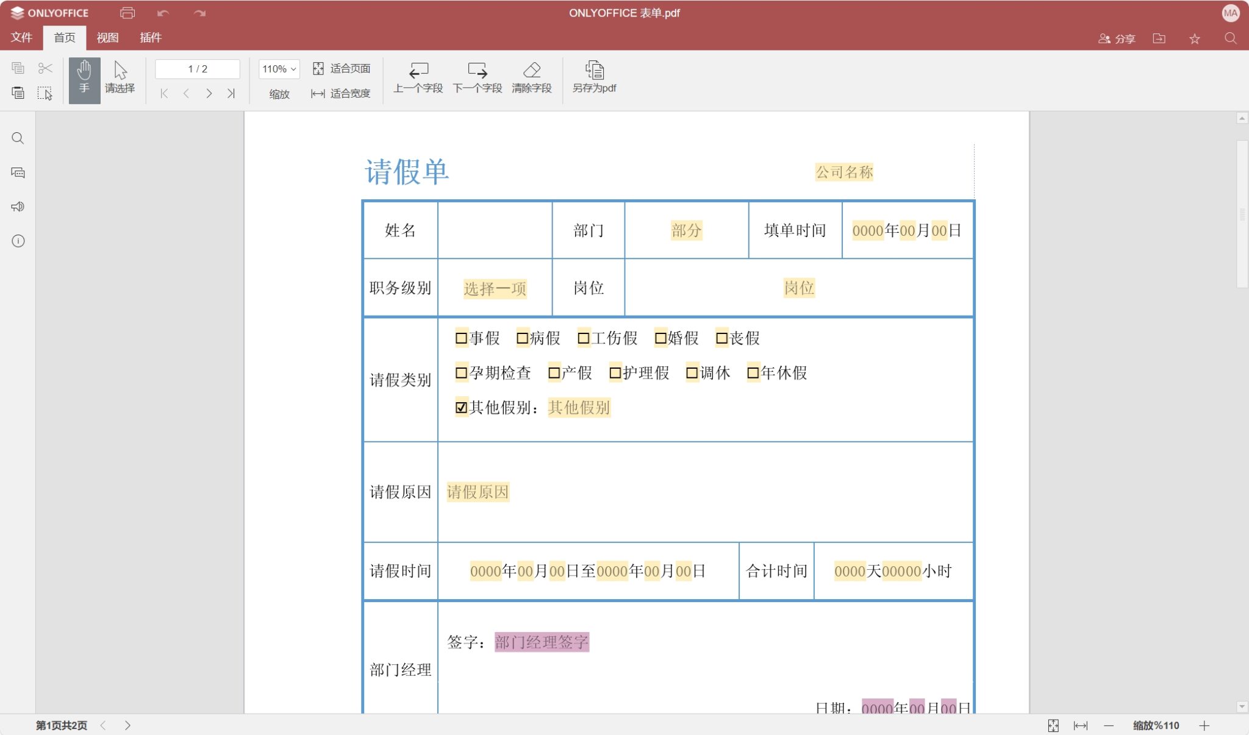Go to previous page in toolbar
This screenshot has width=1249, height=735.
tap(186, 93)
